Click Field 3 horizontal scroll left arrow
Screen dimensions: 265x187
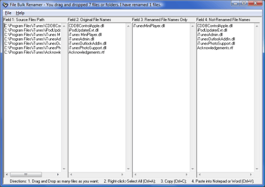point(135,174)
